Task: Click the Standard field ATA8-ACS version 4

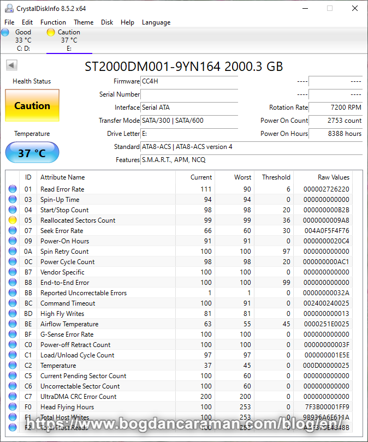Action: pos(251,147)
